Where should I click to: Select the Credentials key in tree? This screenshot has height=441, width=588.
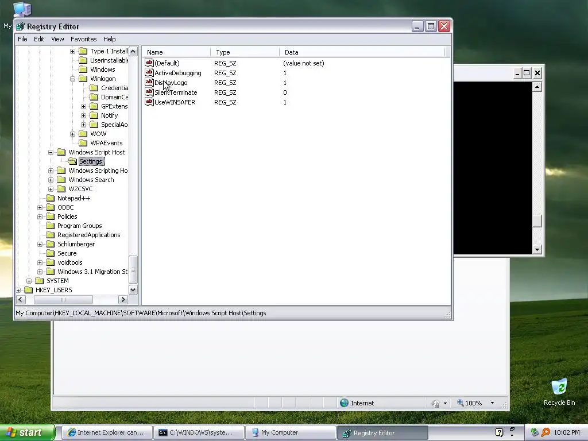pyautogui.click(x=114, y=88)
